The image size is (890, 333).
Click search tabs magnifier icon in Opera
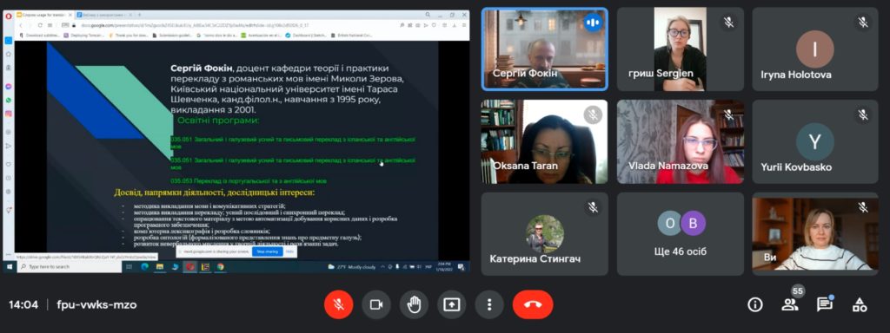[428, 15]
